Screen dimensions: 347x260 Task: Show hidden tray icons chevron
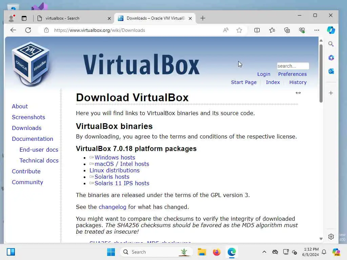[264, 252]
